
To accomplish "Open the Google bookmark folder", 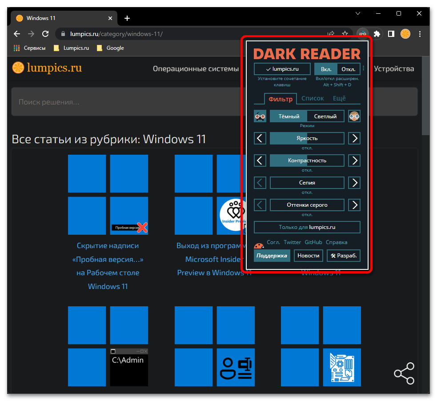I will tap(110, 48).
